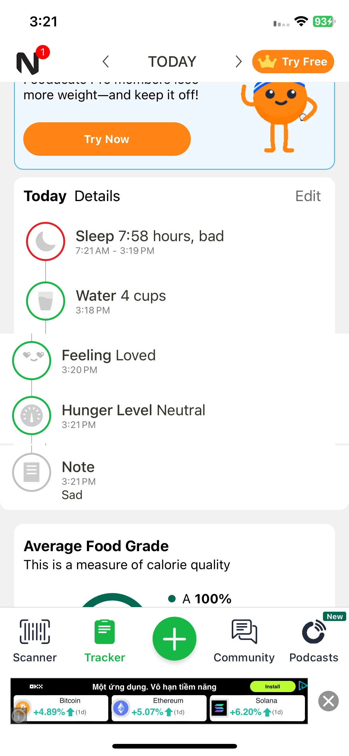
Task: Go to next day with right chevron
Action: tap(238, 61)
